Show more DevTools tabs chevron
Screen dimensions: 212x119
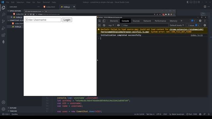[x=182, y=21]
